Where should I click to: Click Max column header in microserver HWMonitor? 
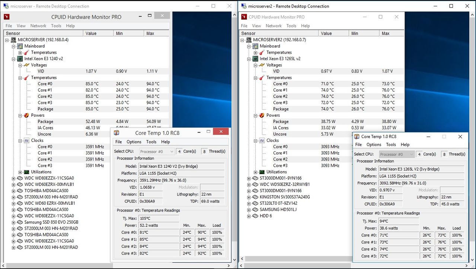(156, 33)
